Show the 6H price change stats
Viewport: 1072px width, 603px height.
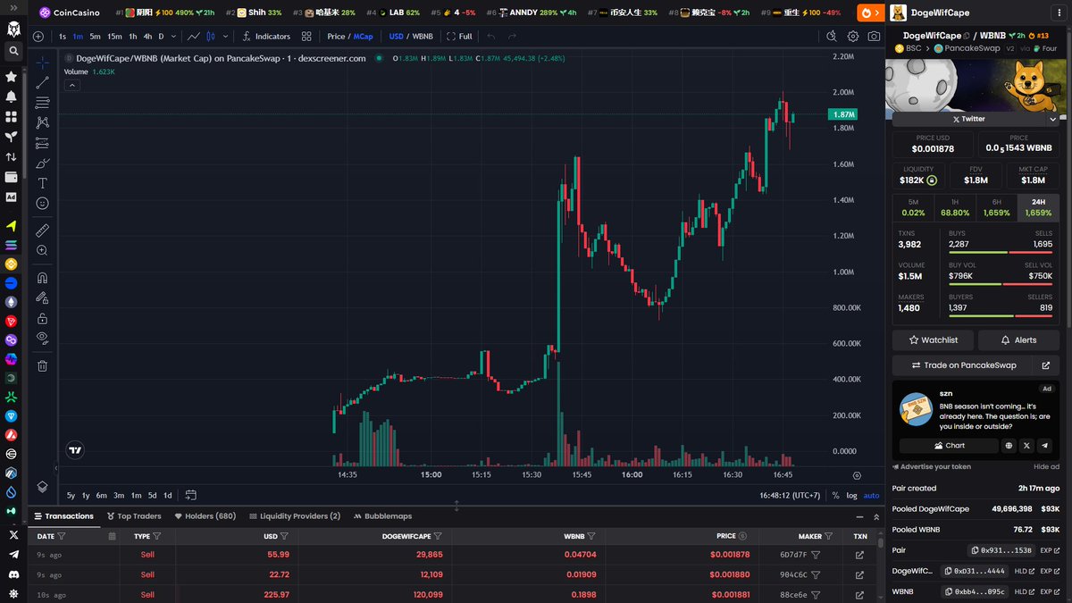click(996, 207)
